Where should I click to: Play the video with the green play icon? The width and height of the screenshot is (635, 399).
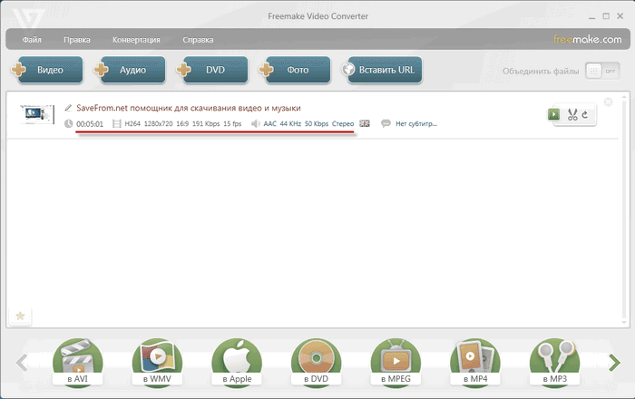tap(553, 114)
